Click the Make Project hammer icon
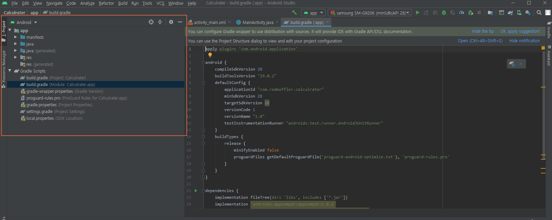Image resolution: width=552 pixels, height=220 pixels. 294,12
